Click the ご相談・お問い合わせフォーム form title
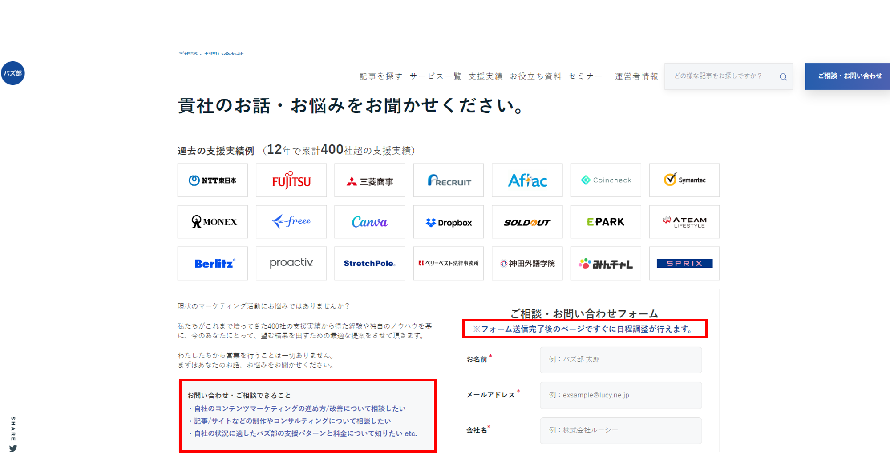890x453 pixels. coord(584,313)
